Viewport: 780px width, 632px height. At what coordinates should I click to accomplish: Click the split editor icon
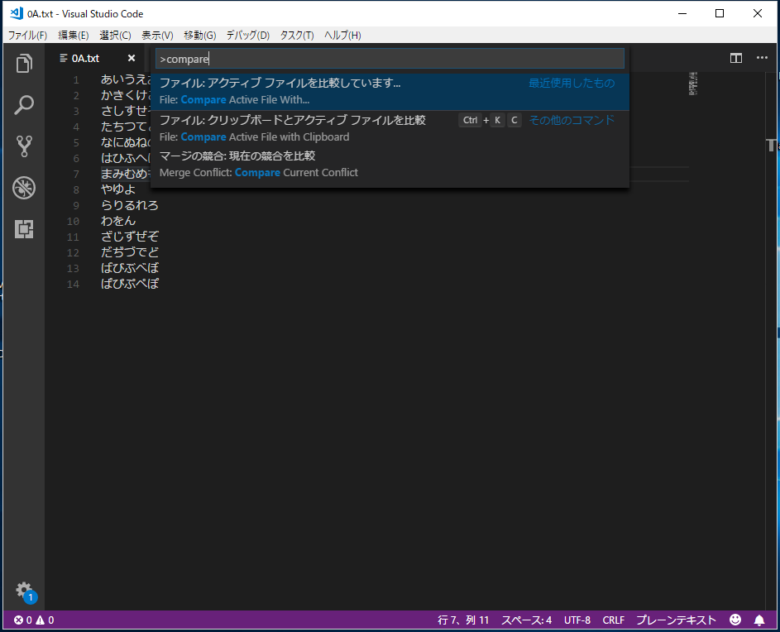pos(735,58)
